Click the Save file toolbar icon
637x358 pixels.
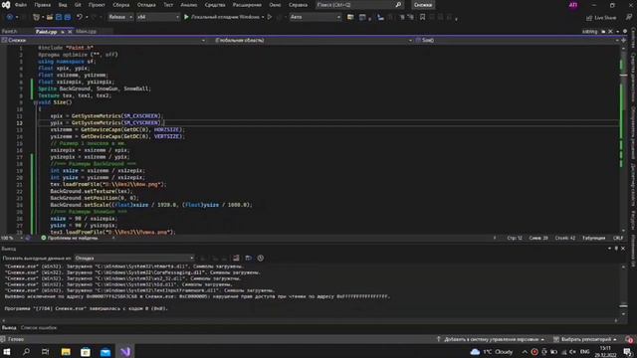click(59, 17)
